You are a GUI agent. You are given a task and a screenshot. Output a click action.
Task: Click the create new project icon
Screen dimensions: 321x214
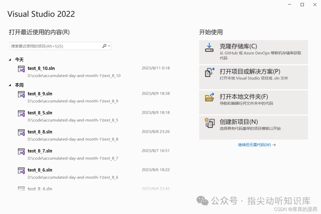pyautogui.click(x=210, y=123)
